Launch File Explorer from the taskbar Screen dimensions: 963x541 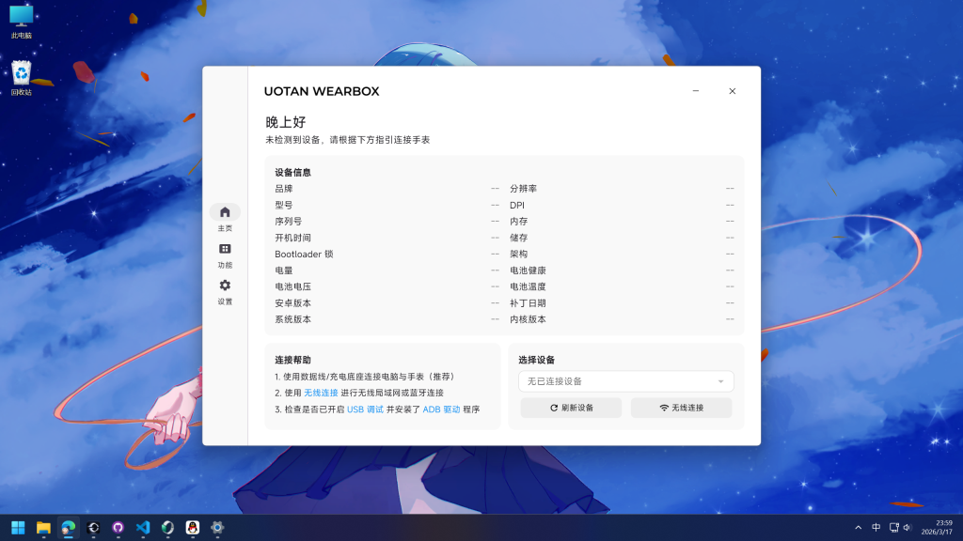tap(43, 528)
